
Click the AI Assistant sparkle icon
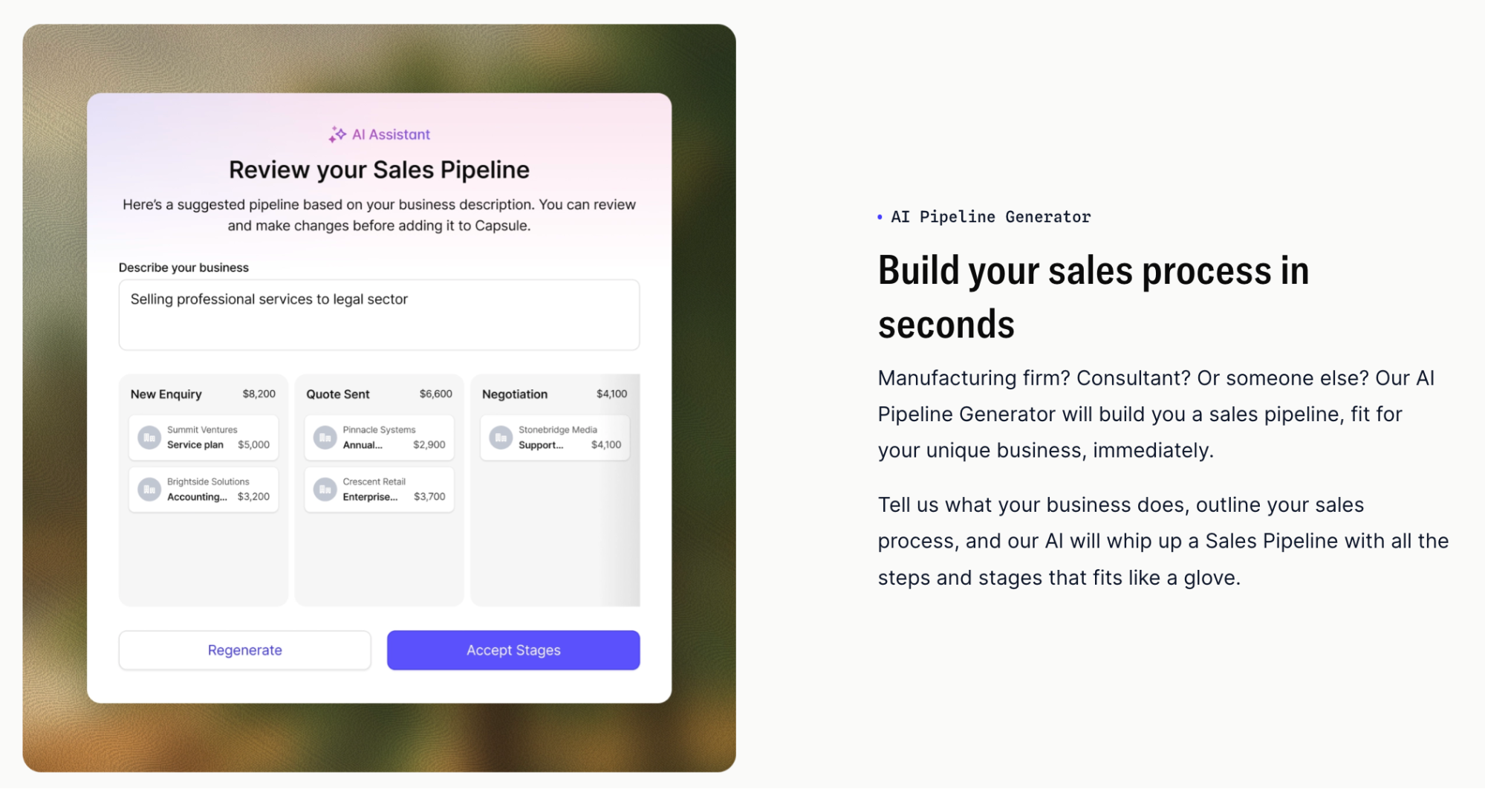coord(336,134)
